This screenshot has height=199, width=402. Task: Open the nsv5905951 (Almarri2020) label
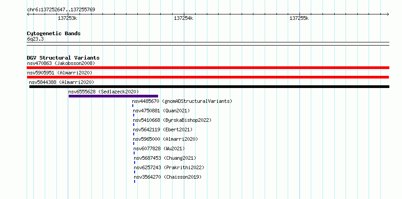[60, 73]
